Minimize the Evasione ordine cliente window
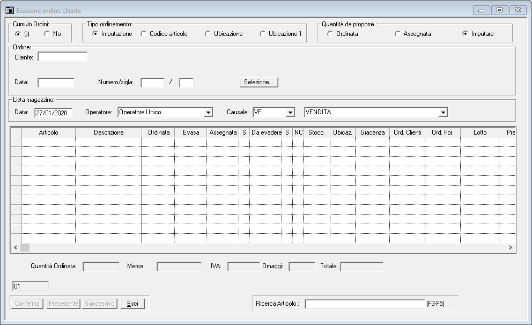Screen dimensions: 532x325 tap(481, 10)
